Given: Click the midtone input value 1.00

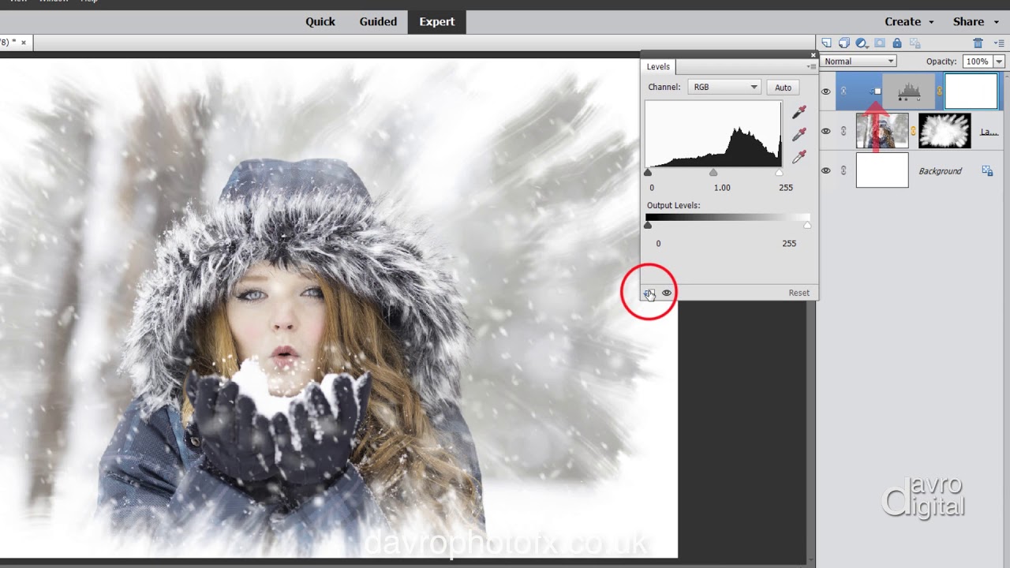Looking at the screenshot, I should coord(722,188).
